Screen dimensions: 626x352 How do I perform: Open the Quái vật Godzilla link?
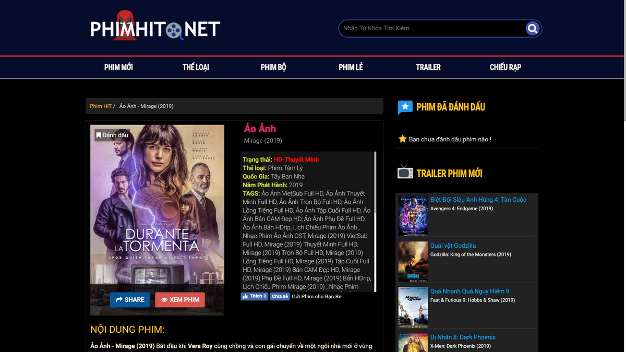(x=453, y=246)
